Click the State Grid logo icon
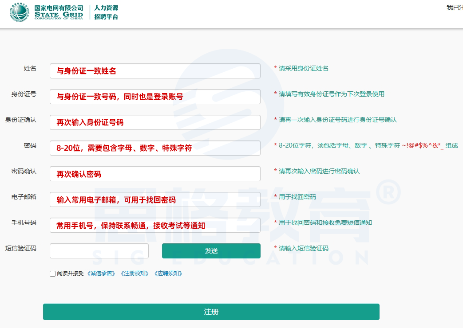The width and height of the screenshot is (463, 328). pos(20,12)
